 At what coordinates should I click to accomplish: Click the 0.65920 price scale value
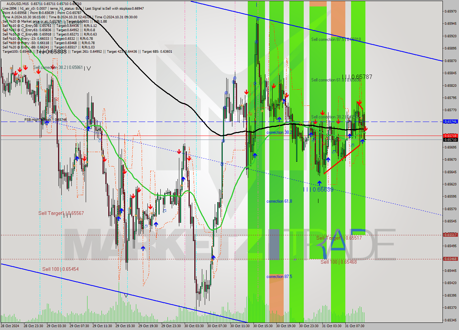(450, 36)
